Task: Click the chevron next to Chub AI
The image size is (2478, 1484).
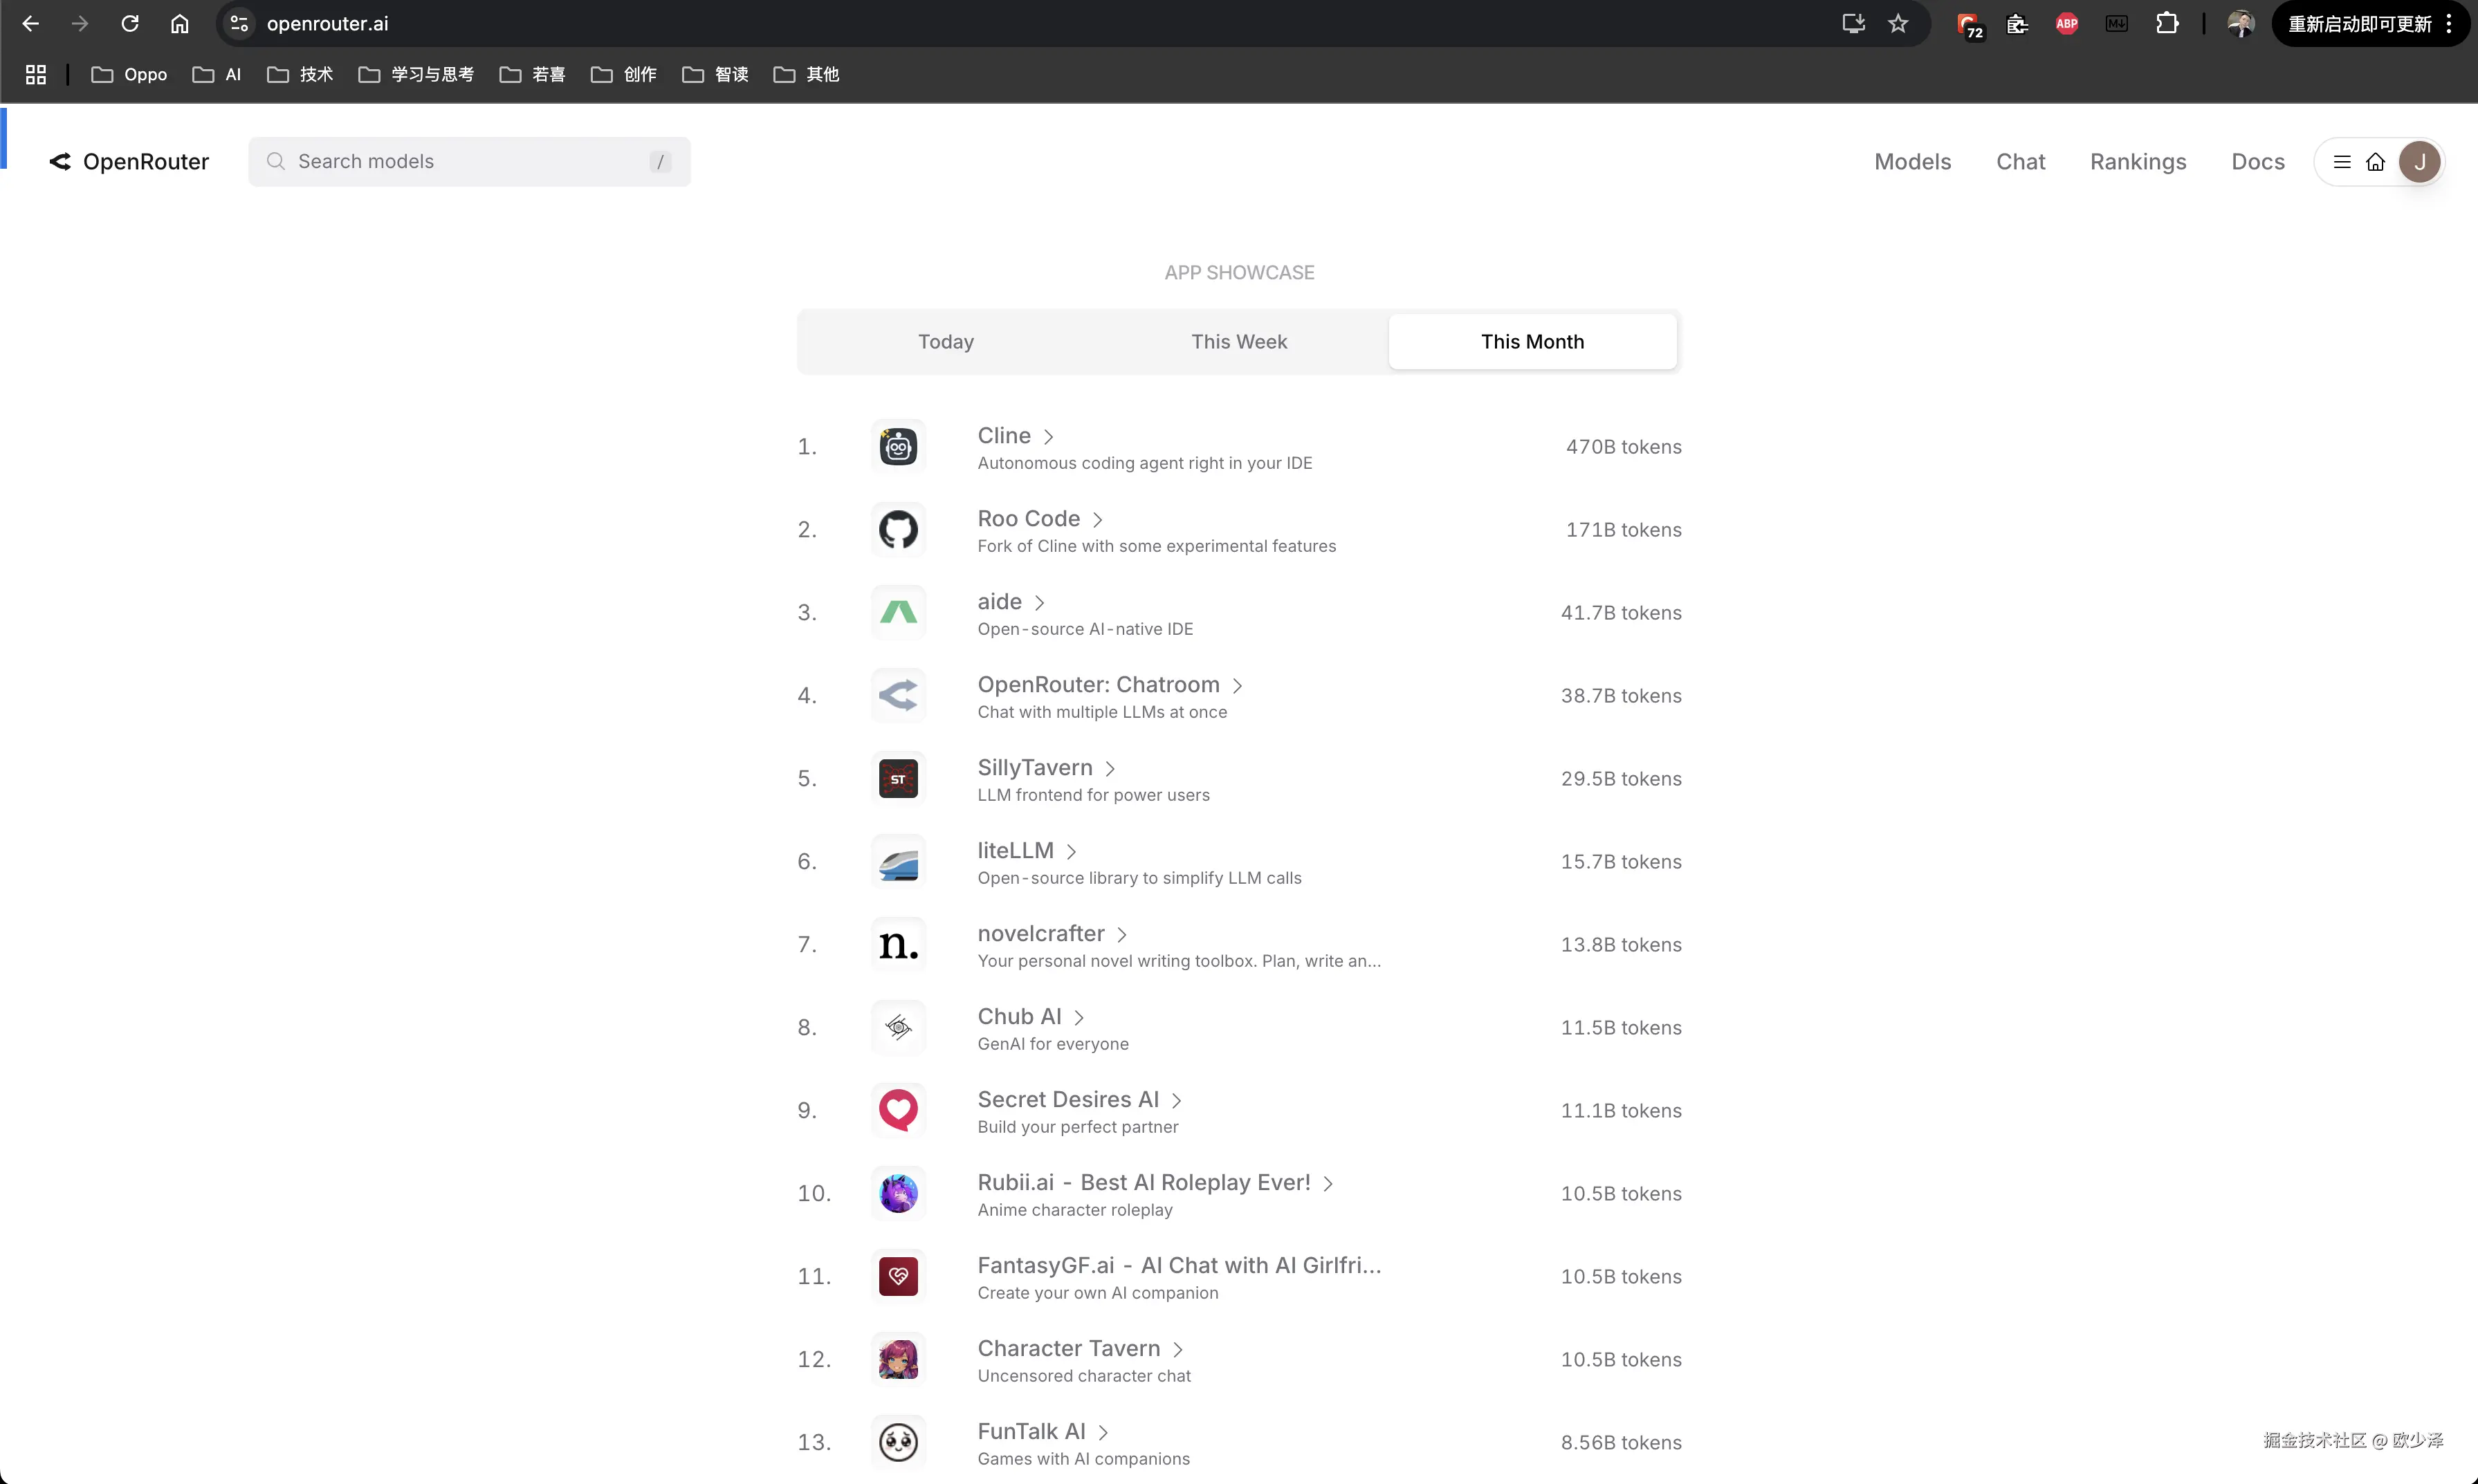Action: pyautogui.click(x=1079, y=1018)
